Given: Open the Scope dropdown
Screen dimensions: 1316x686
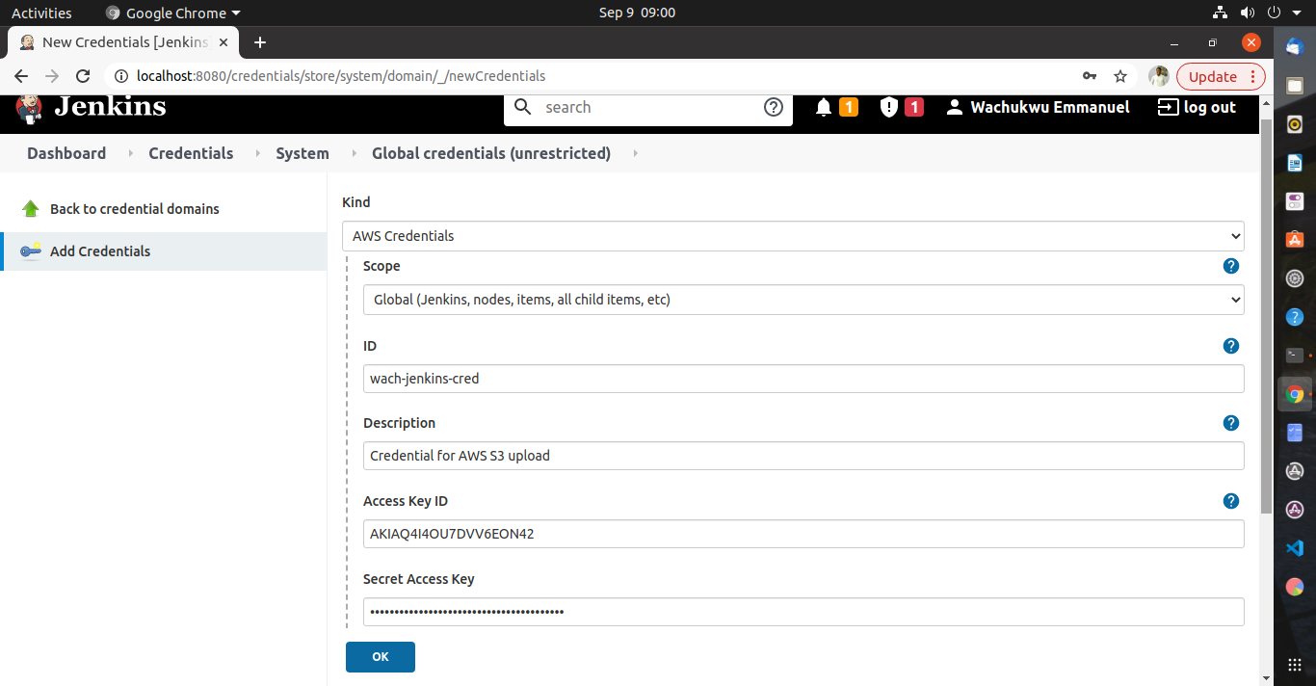Looking at the screenshot, I should [803, 300].
